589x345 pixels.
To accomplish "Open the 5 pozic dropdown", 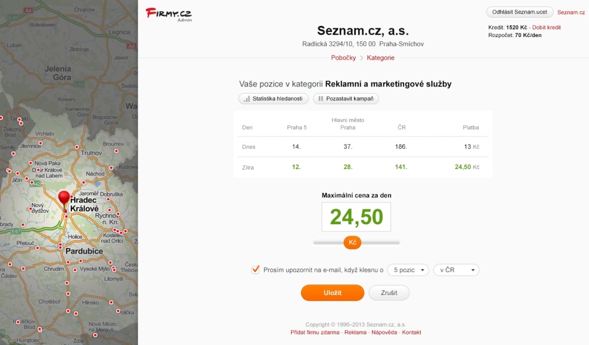I will pyautogui.click(x=408, y=270).
